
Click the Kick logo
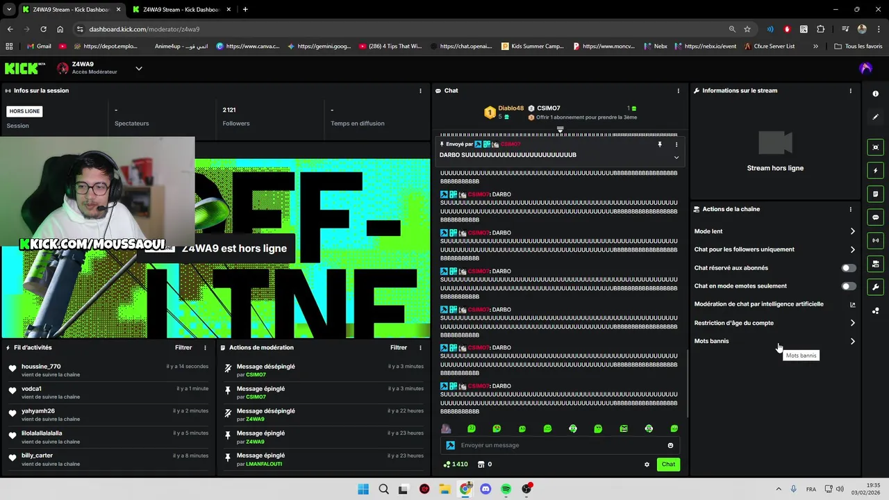click(x=24, y=68)
